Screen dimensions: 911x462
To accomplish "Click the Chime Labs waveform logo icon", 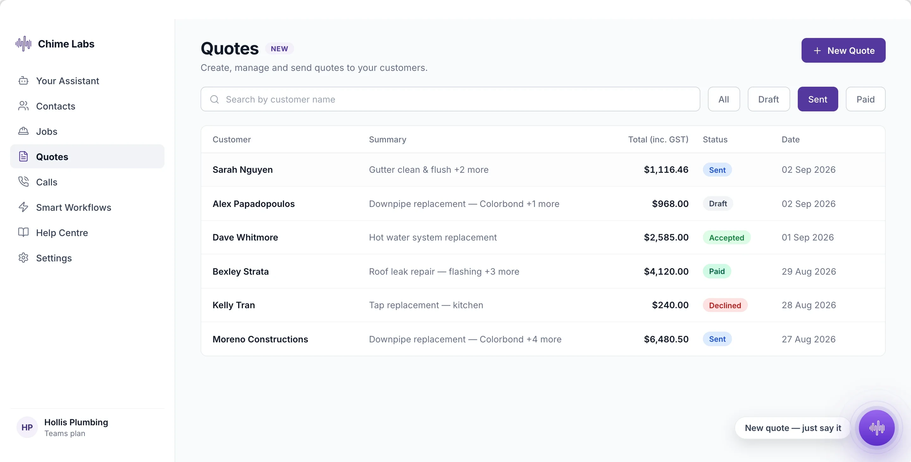I will [23, 44].
